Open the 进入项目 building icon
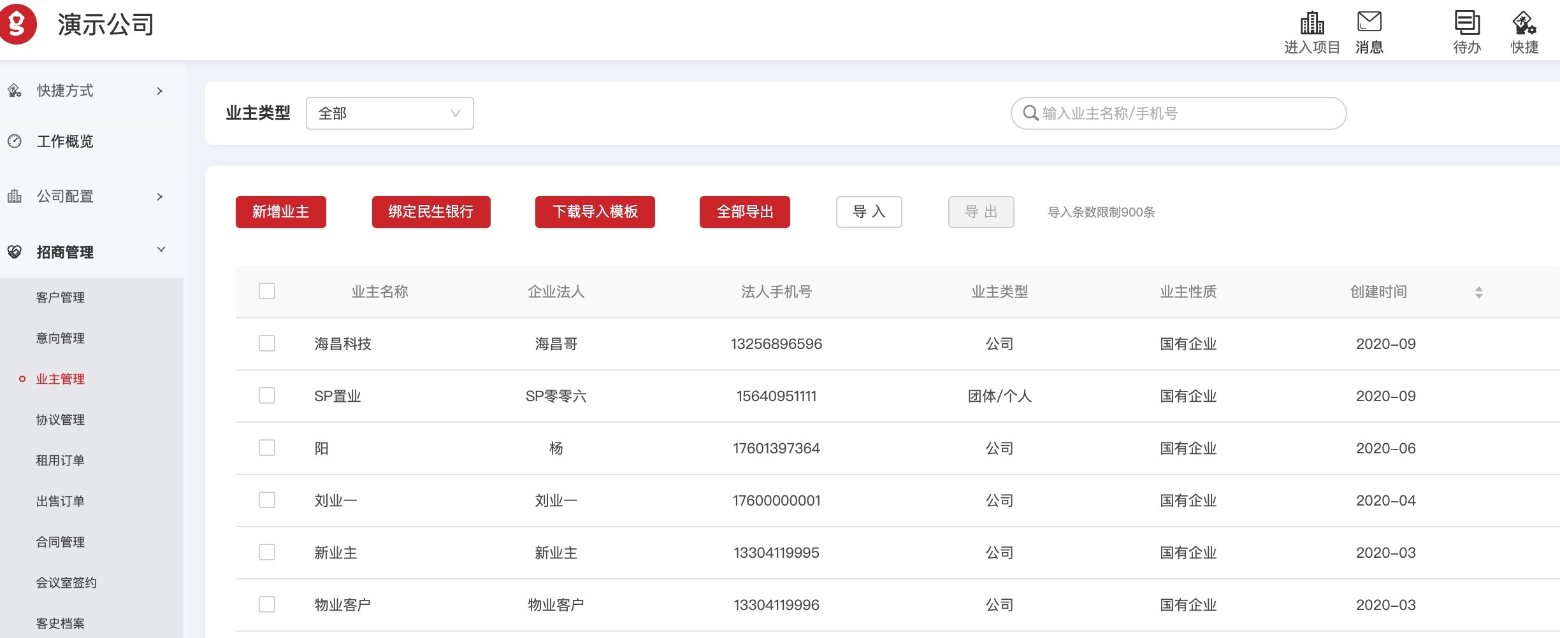 coord(1311,23)
